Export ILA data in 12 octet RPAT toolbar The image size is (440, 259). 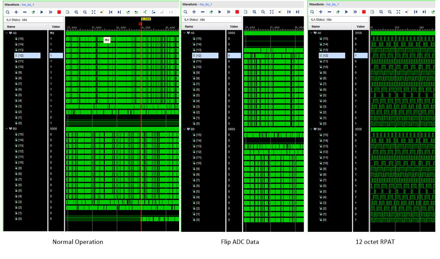click(x=372, y=12)
